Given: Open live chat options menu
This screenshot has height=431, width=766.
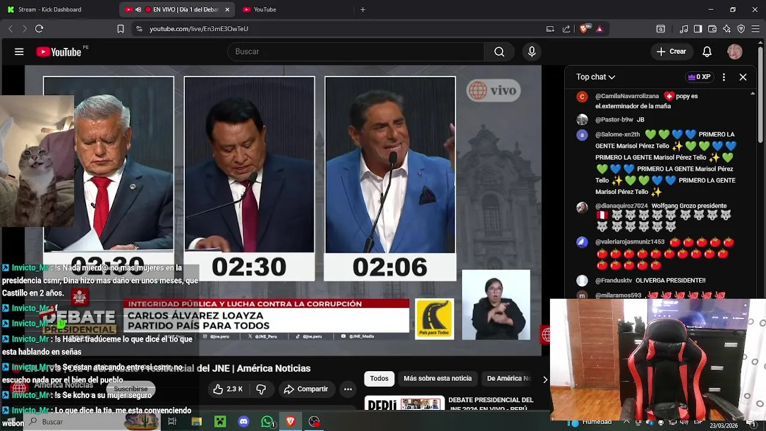Looking at the screenshot, I should 724,77.
